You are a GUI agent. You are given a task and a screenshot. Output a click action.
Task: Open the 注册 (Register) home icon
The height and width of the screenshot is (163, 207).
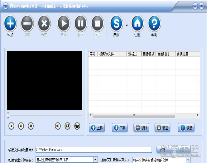(137, 23)
